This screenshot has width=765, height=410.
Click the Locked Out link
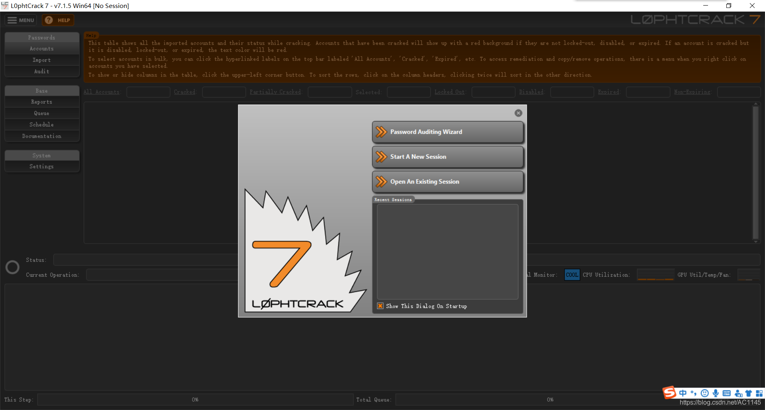(450, 92)
